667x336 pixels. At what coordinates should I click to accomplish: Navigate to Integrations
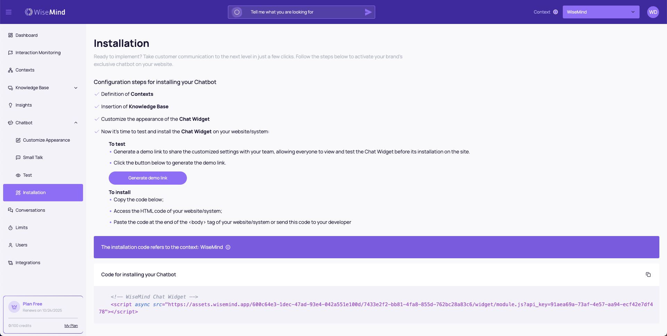(28, 263)
